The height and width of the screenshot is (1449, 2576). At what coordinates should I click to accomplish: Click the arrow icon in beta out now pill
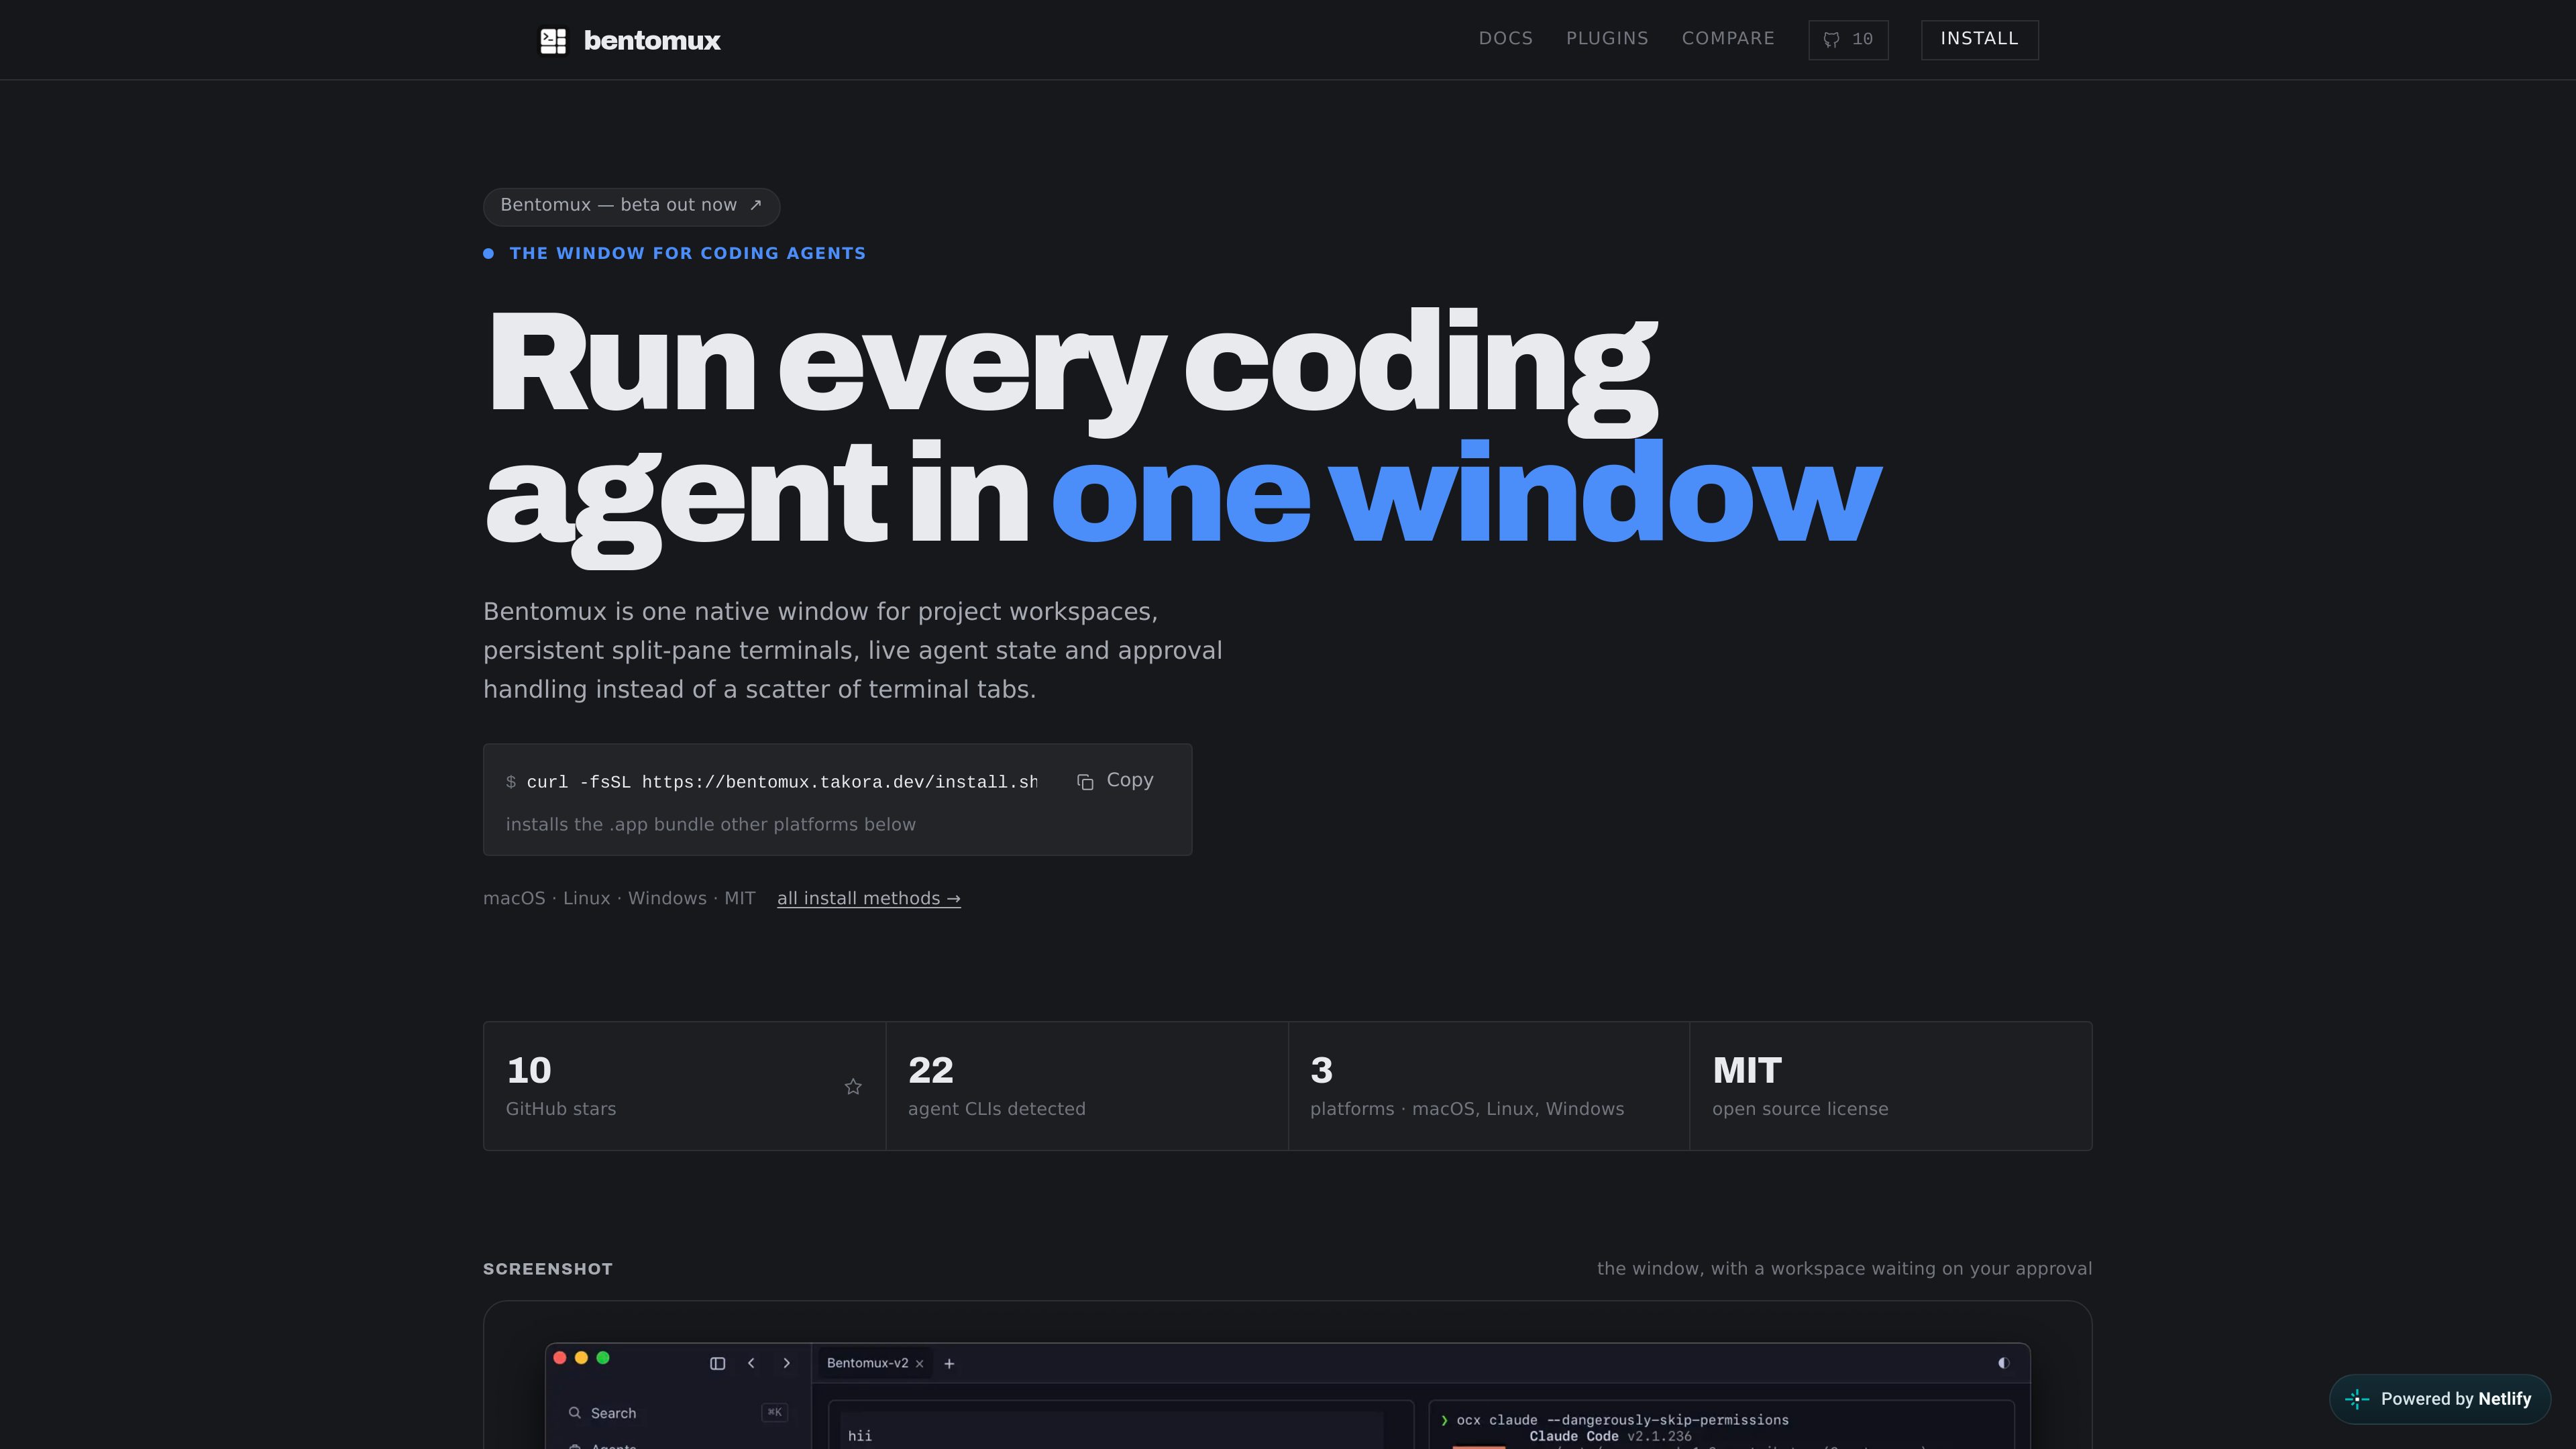tap(756, 205)
